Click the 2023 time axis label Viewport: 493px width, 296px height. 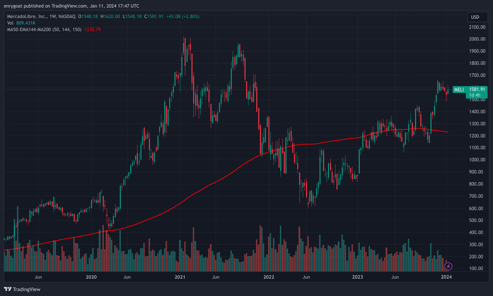tap(357, 277)
